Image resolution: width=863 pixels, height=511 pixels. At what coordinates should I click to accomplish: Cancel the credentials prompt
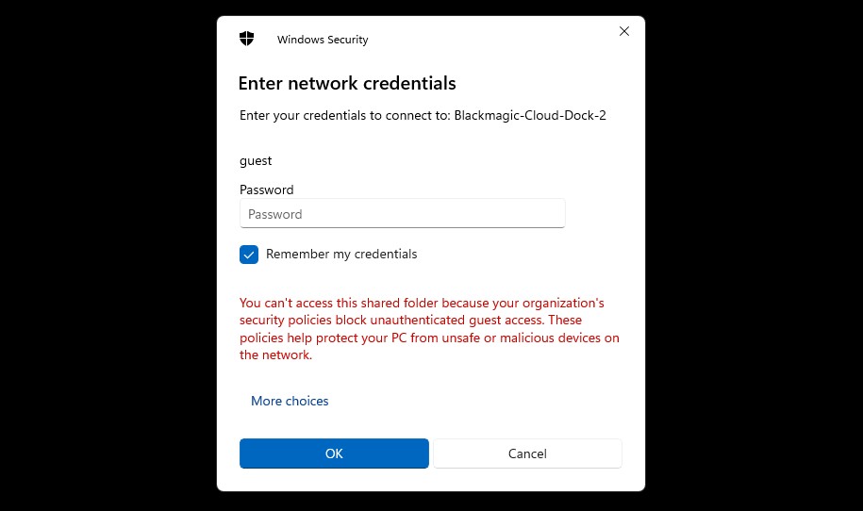(527, 453)
